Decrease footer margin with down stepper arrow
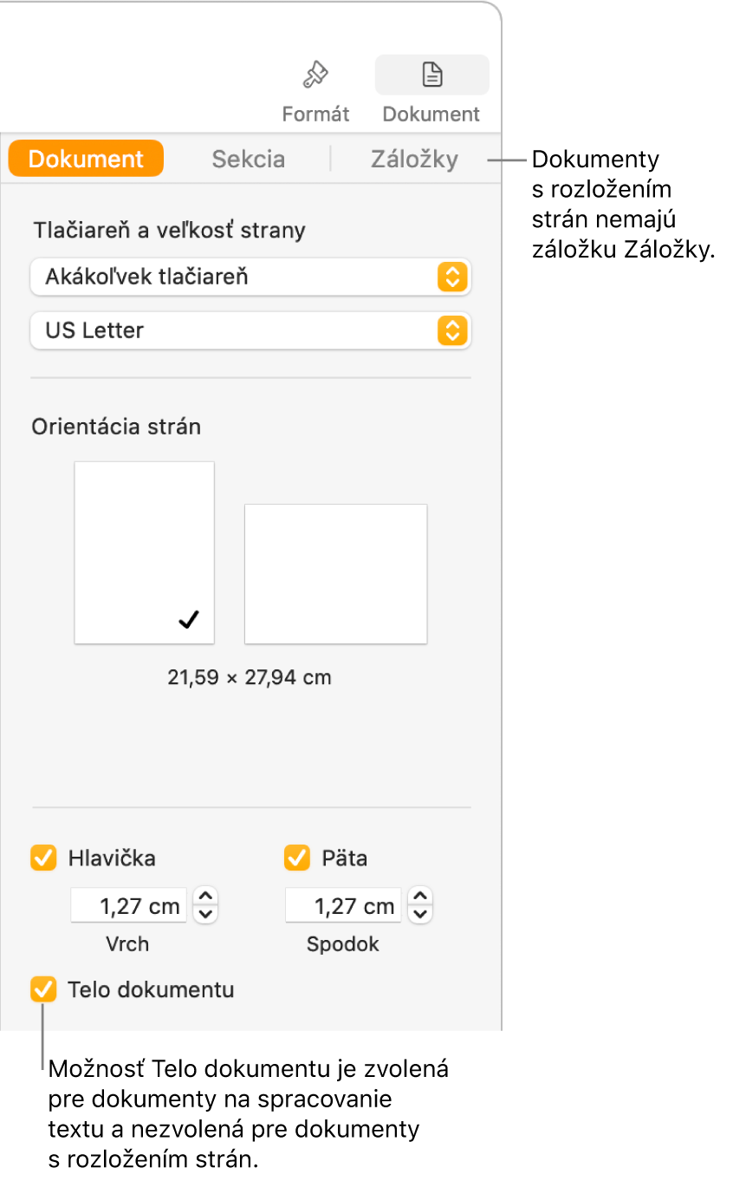Image resolution: width=733 pixels, height=1181 pixels. pos(420,915)
